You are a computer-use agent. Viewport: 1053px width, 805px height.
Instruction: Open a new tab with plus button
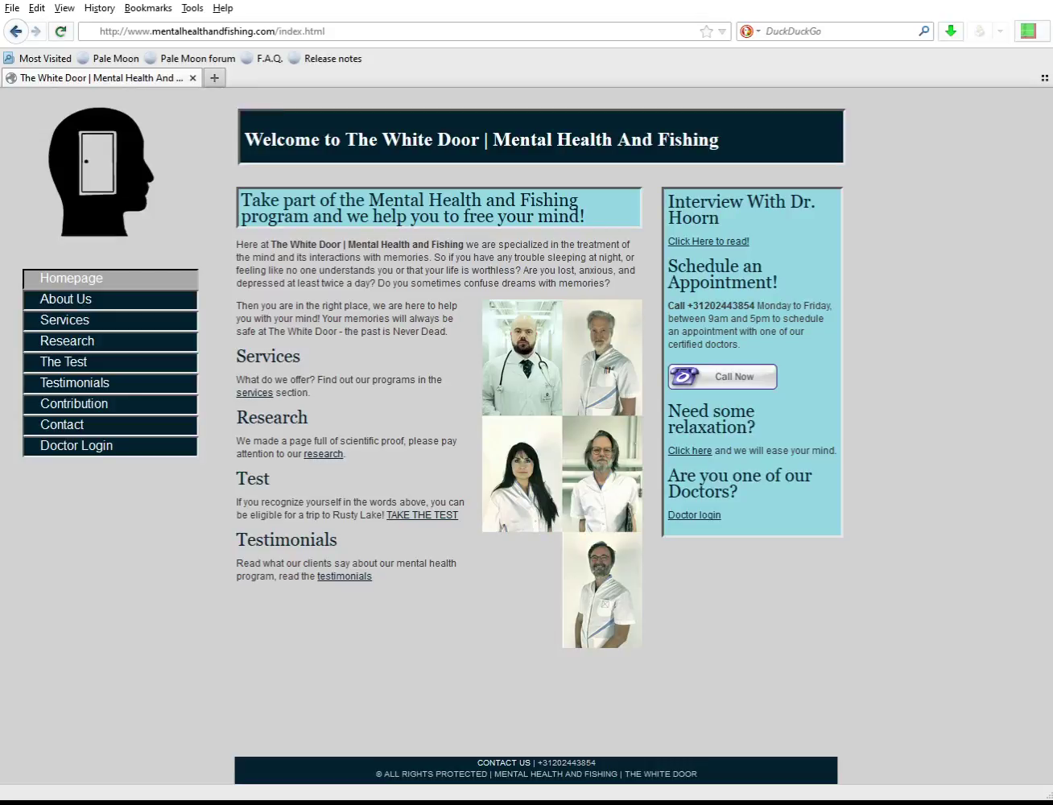click(214, 78)
